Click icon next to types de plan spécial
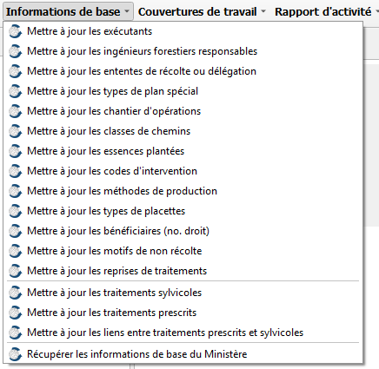This screenshot has height=369, width=379. tap(15, 91)
